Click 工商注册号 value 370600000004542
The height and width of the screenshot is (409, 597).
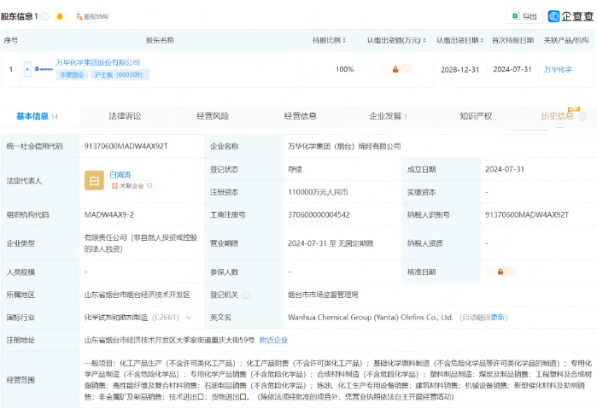(319, 215)
